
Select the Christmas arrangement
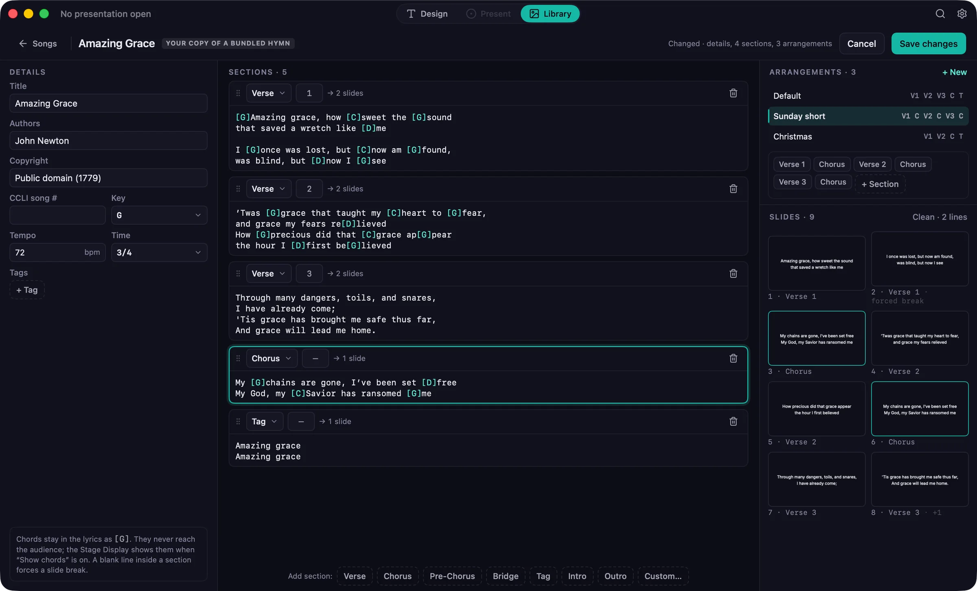coord(868,136)
